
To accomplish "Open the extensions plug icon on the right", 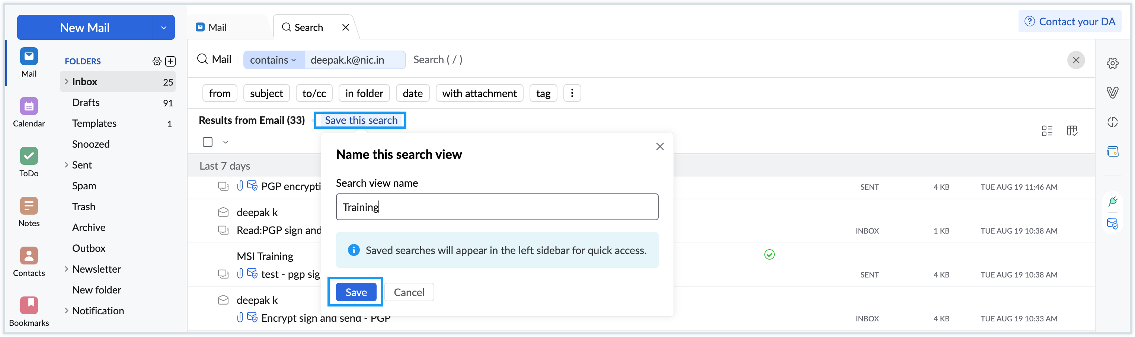I will 1113,201.
